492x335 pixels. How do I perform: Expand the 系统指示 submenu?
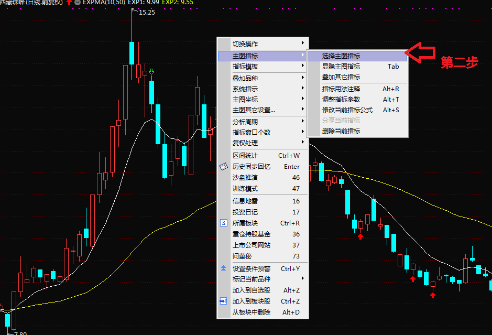[263, 89]
